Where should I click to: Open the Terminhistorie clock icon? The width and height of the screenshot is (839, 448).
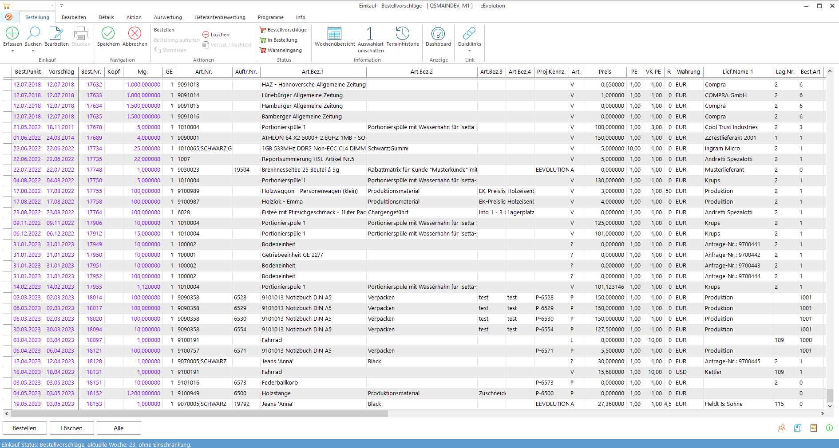pyautogui.click(x=403, y=33)
